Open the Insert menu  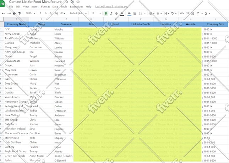coord(35,7)
